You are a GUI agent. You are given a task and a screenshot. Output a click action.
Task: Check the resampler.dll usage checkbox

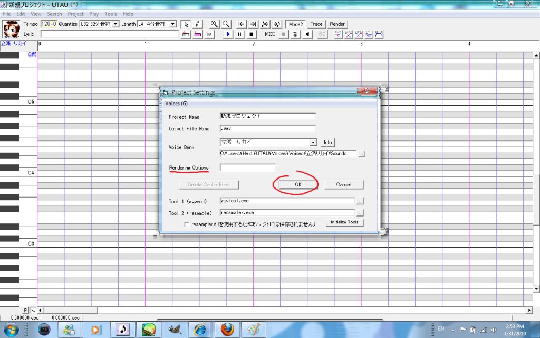[x=187, y=224]
